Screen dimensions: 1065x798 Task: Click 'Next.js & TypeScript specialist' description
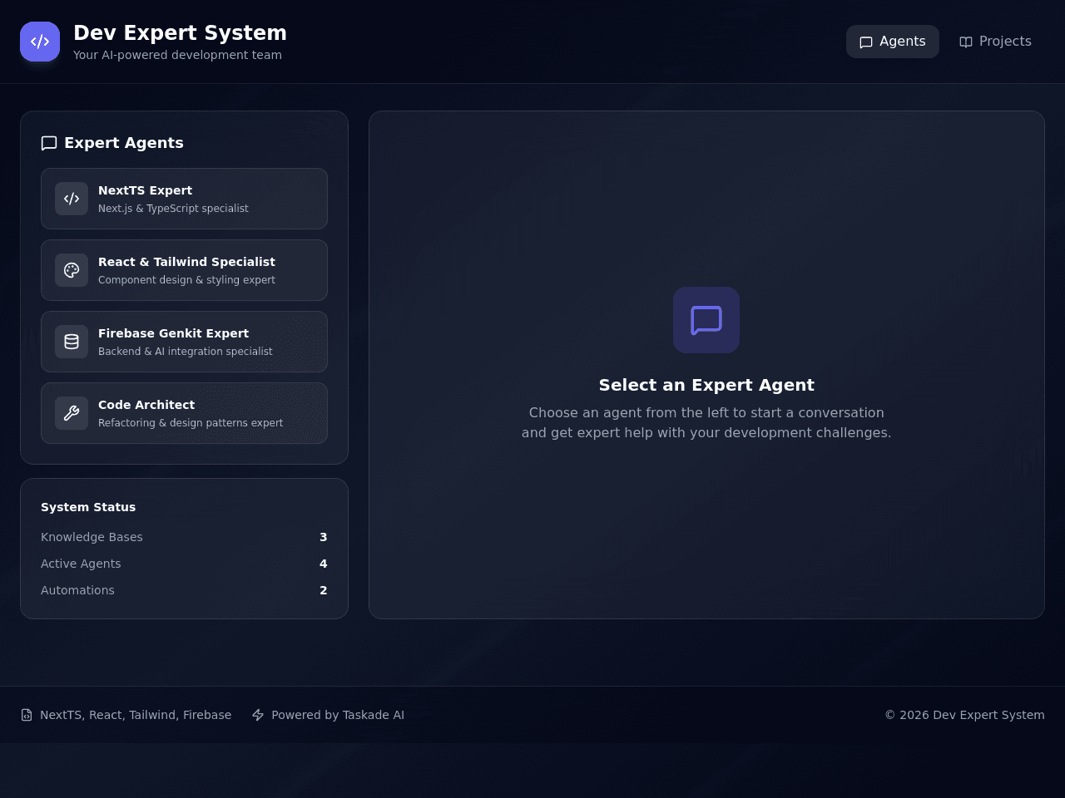pyautogui.click(x=173, y=209)
